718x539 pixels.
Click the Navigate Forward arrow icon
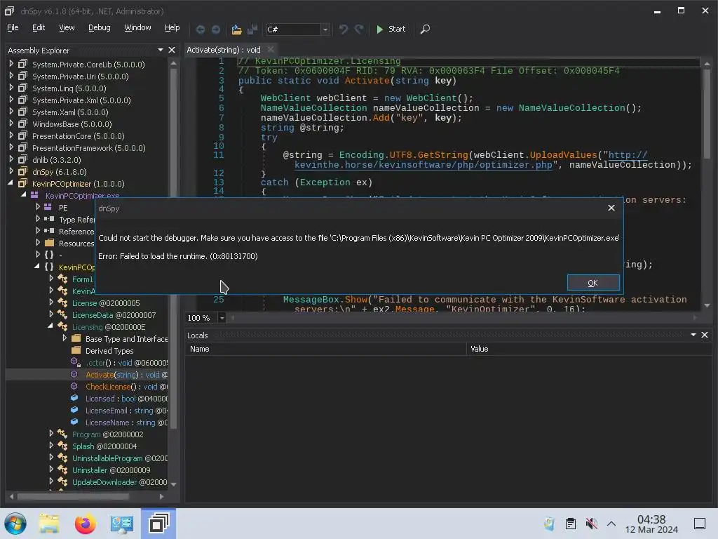216,29
